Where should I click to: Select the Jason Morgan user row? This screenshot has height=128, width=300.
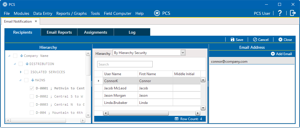click(x=147, y=95)
